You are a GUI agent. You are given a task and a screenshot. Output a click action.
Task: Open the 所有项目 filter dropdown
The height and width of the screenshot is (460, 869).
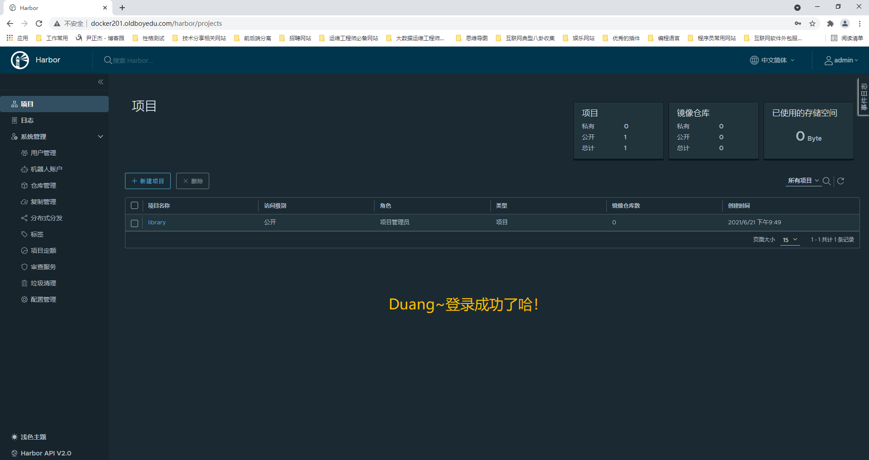click(803, 181)
